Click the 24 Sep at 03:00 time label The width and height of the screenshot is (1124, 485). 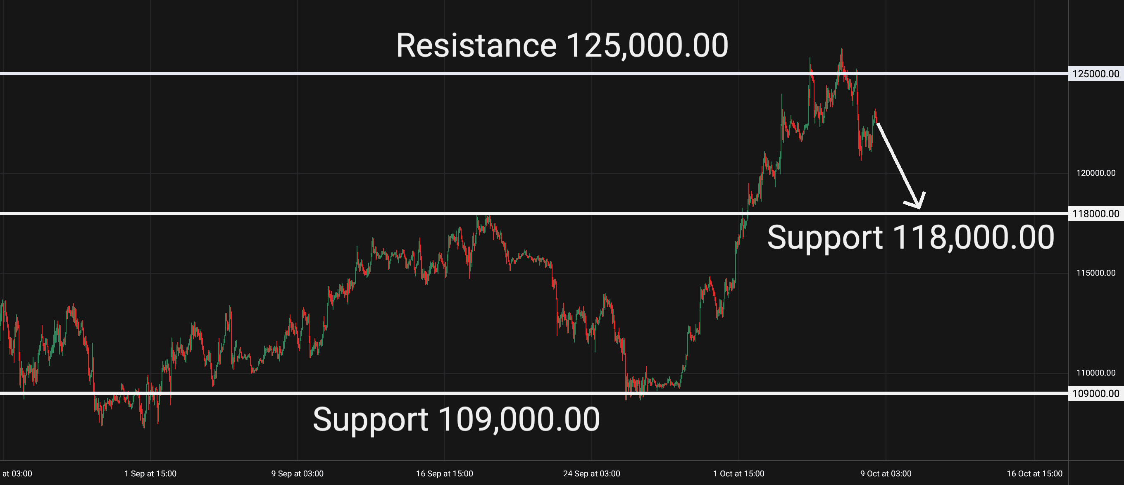pos(591,474)
